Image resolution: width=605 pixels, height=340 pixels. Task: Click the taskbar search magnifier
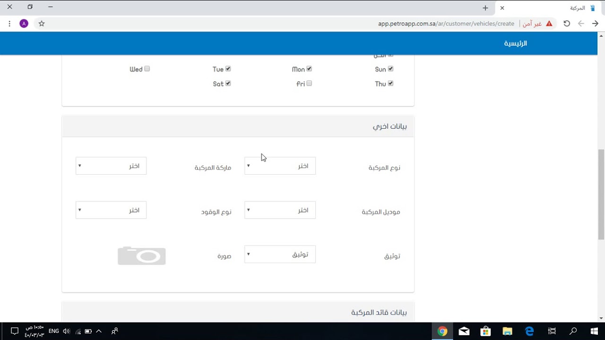573,331
